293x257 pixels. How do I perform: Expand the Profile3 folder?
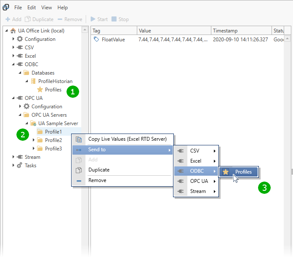pos(33,148)
